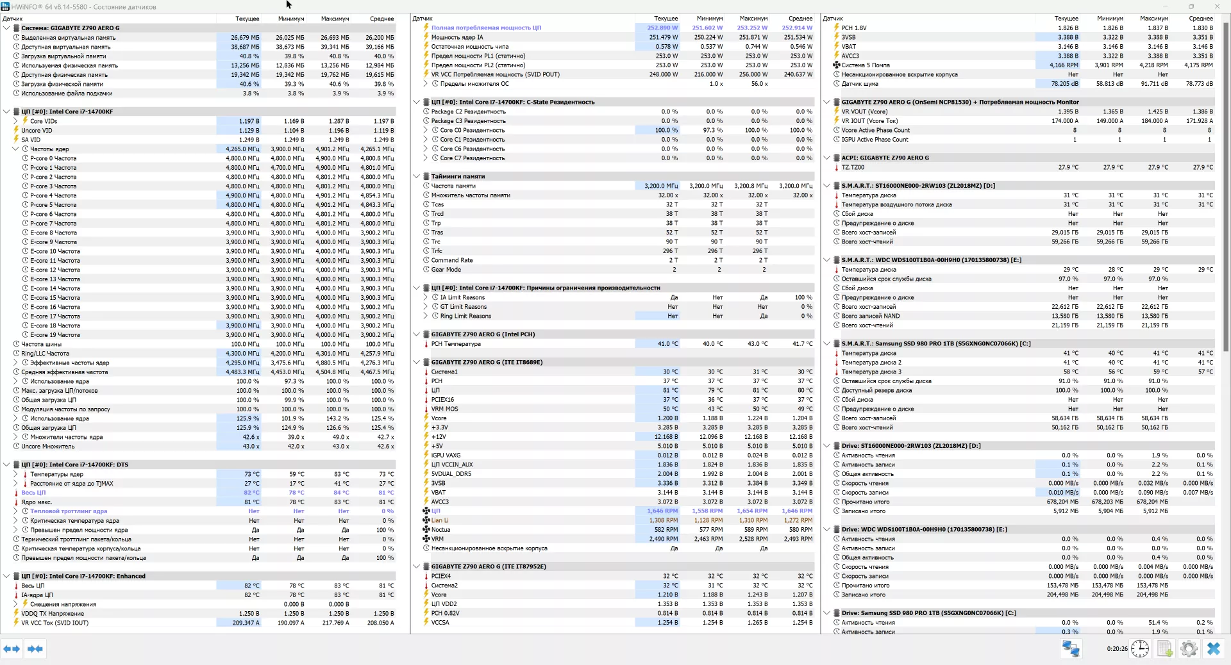The width and height of the screenshot is (1231, 665).
Task: Open the remote monitoring network computers icon
Action: point(1071,649)
